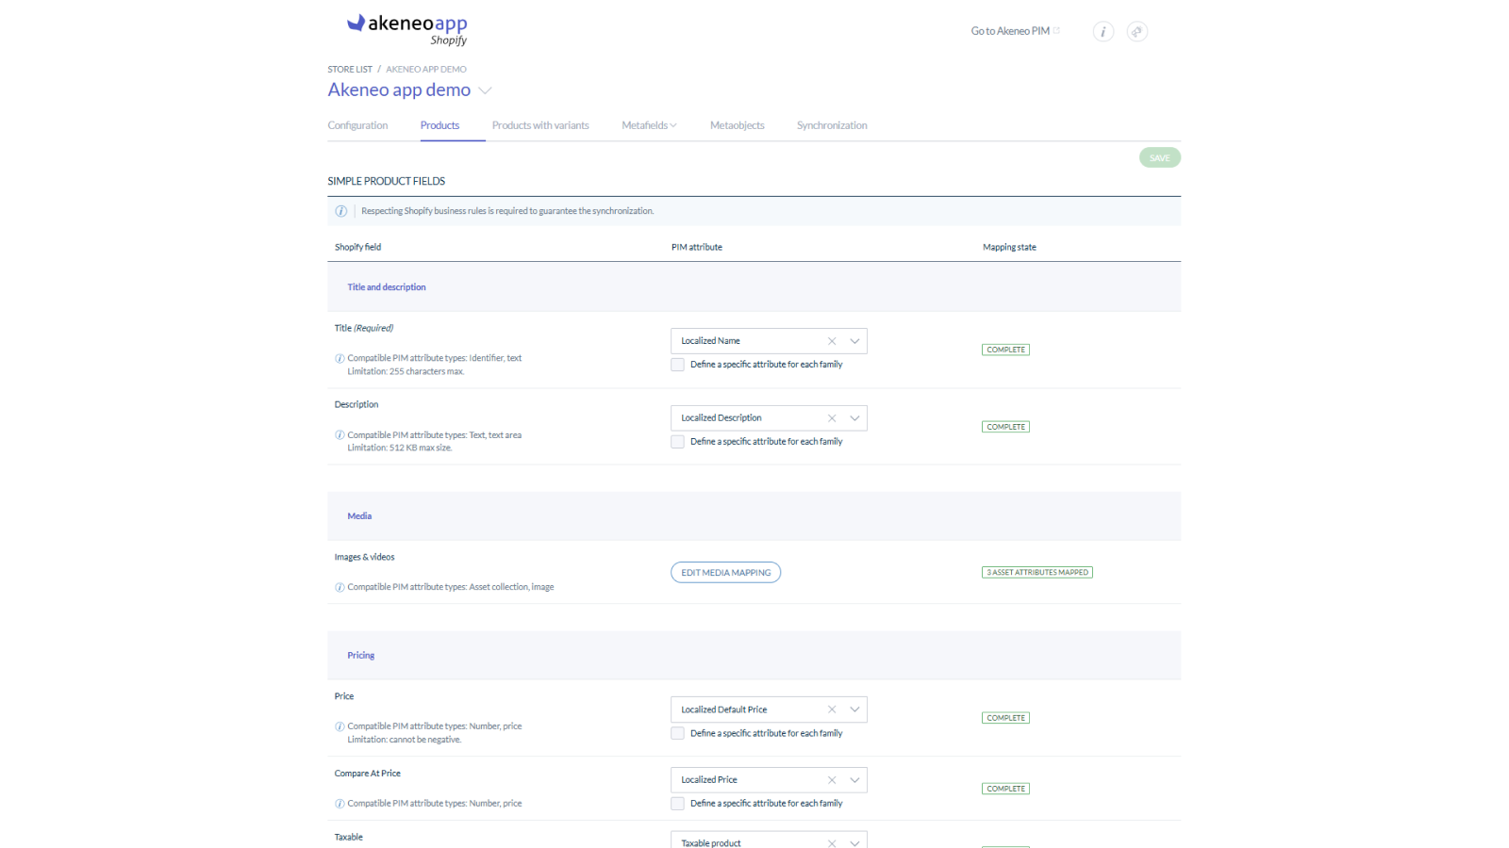Click the Akeneo app demo store title
1509x848 pixels.
[x=399, y=90]
